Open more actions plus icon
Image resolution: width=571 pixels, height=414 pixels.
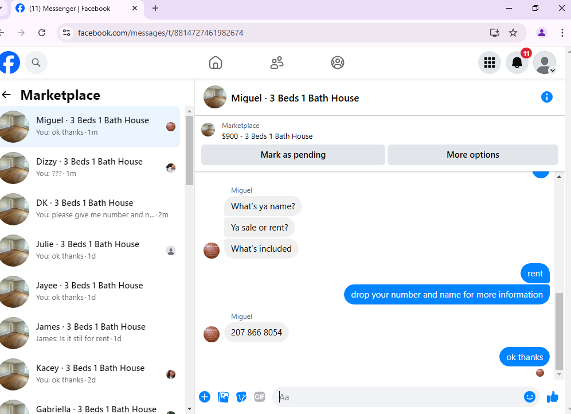point(205,397)
